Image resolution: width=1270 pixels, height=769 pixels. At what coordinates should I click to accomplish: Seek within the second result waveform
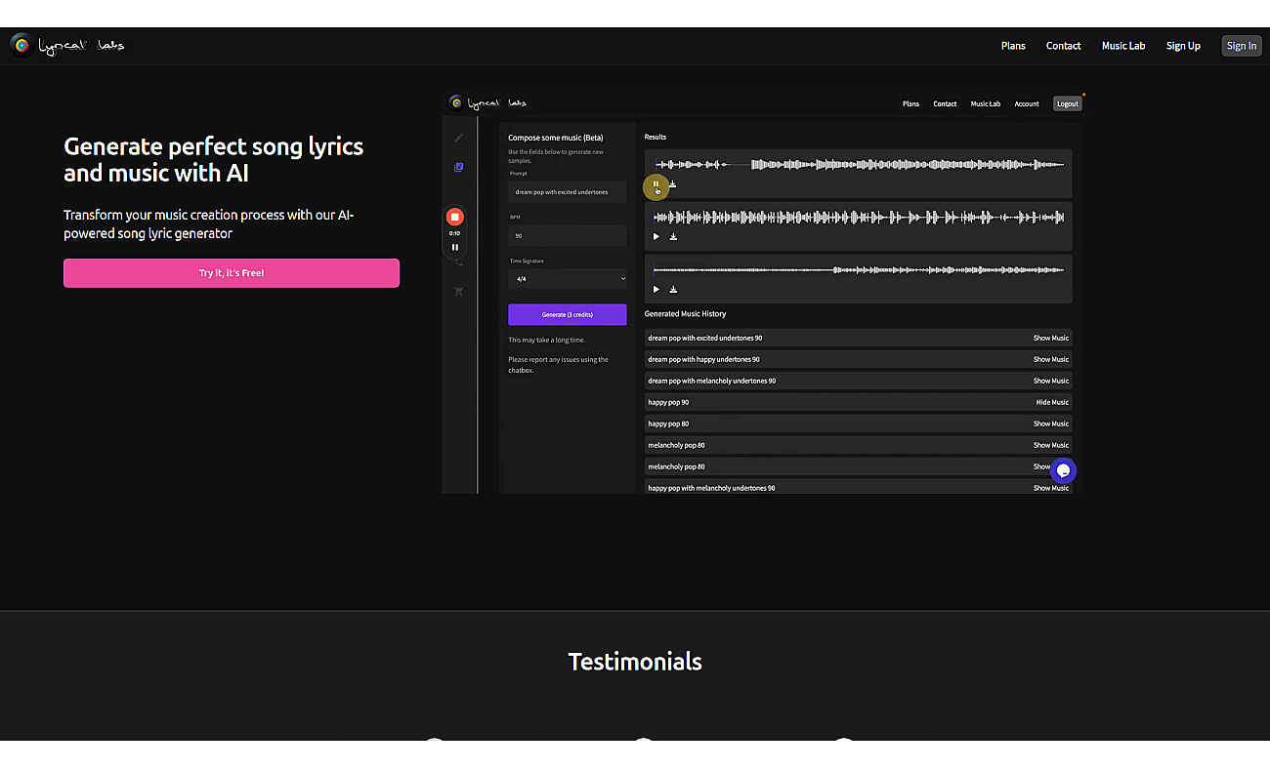[x=860, y=217]
